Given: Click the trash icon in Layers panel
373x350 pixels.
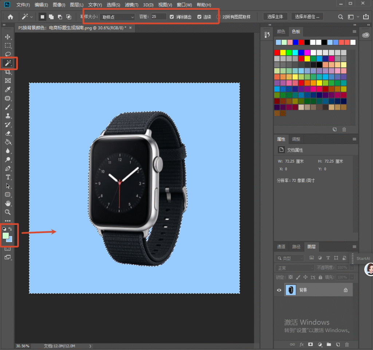Looking at the screenshot, I should [x=347, y=345].
